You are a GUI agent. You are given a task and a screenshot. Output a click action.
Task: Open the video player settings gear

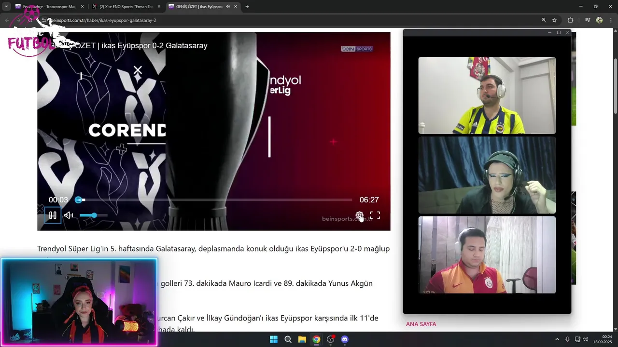[x=359, y=215]
